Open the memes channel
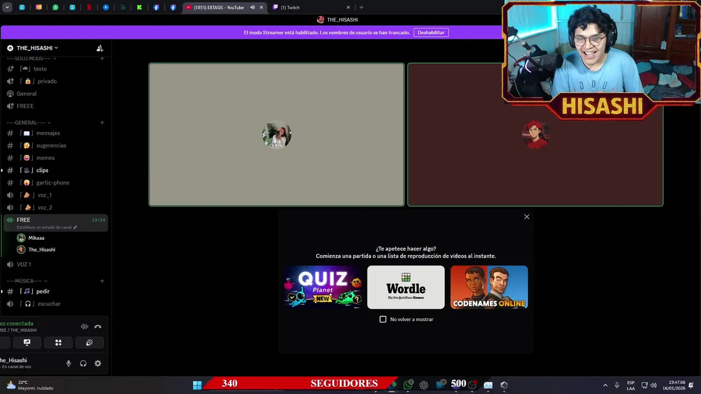 55,158
